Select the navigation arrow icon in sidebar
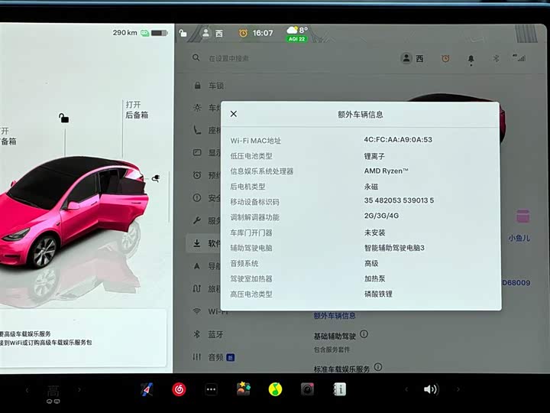 point(197,266)
